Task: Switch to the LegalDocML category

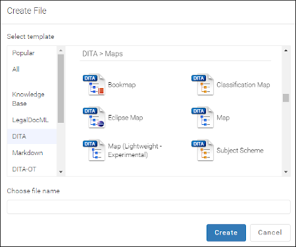Action: (x=30, y=120)
